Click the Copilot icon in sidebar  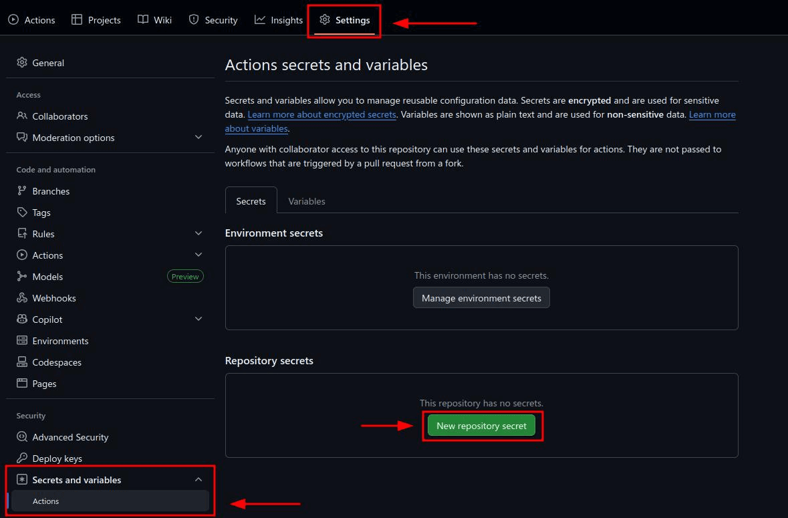[x=22, y=319]
